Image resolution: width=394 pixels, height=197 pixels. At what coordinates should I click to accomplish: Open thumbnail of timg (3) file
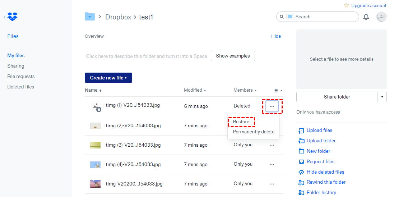click(96, 145)
